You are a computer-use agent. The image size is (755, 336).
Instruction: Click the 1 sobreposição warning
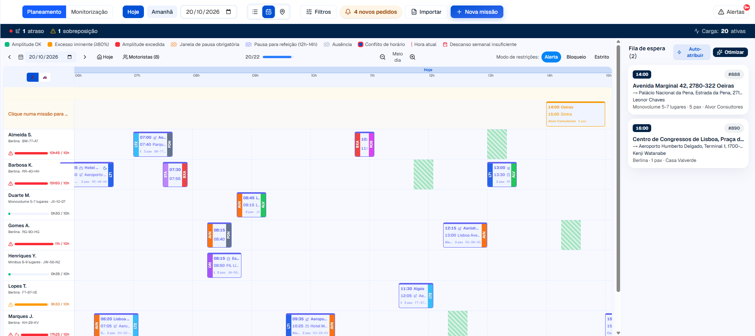pos(74,31)
